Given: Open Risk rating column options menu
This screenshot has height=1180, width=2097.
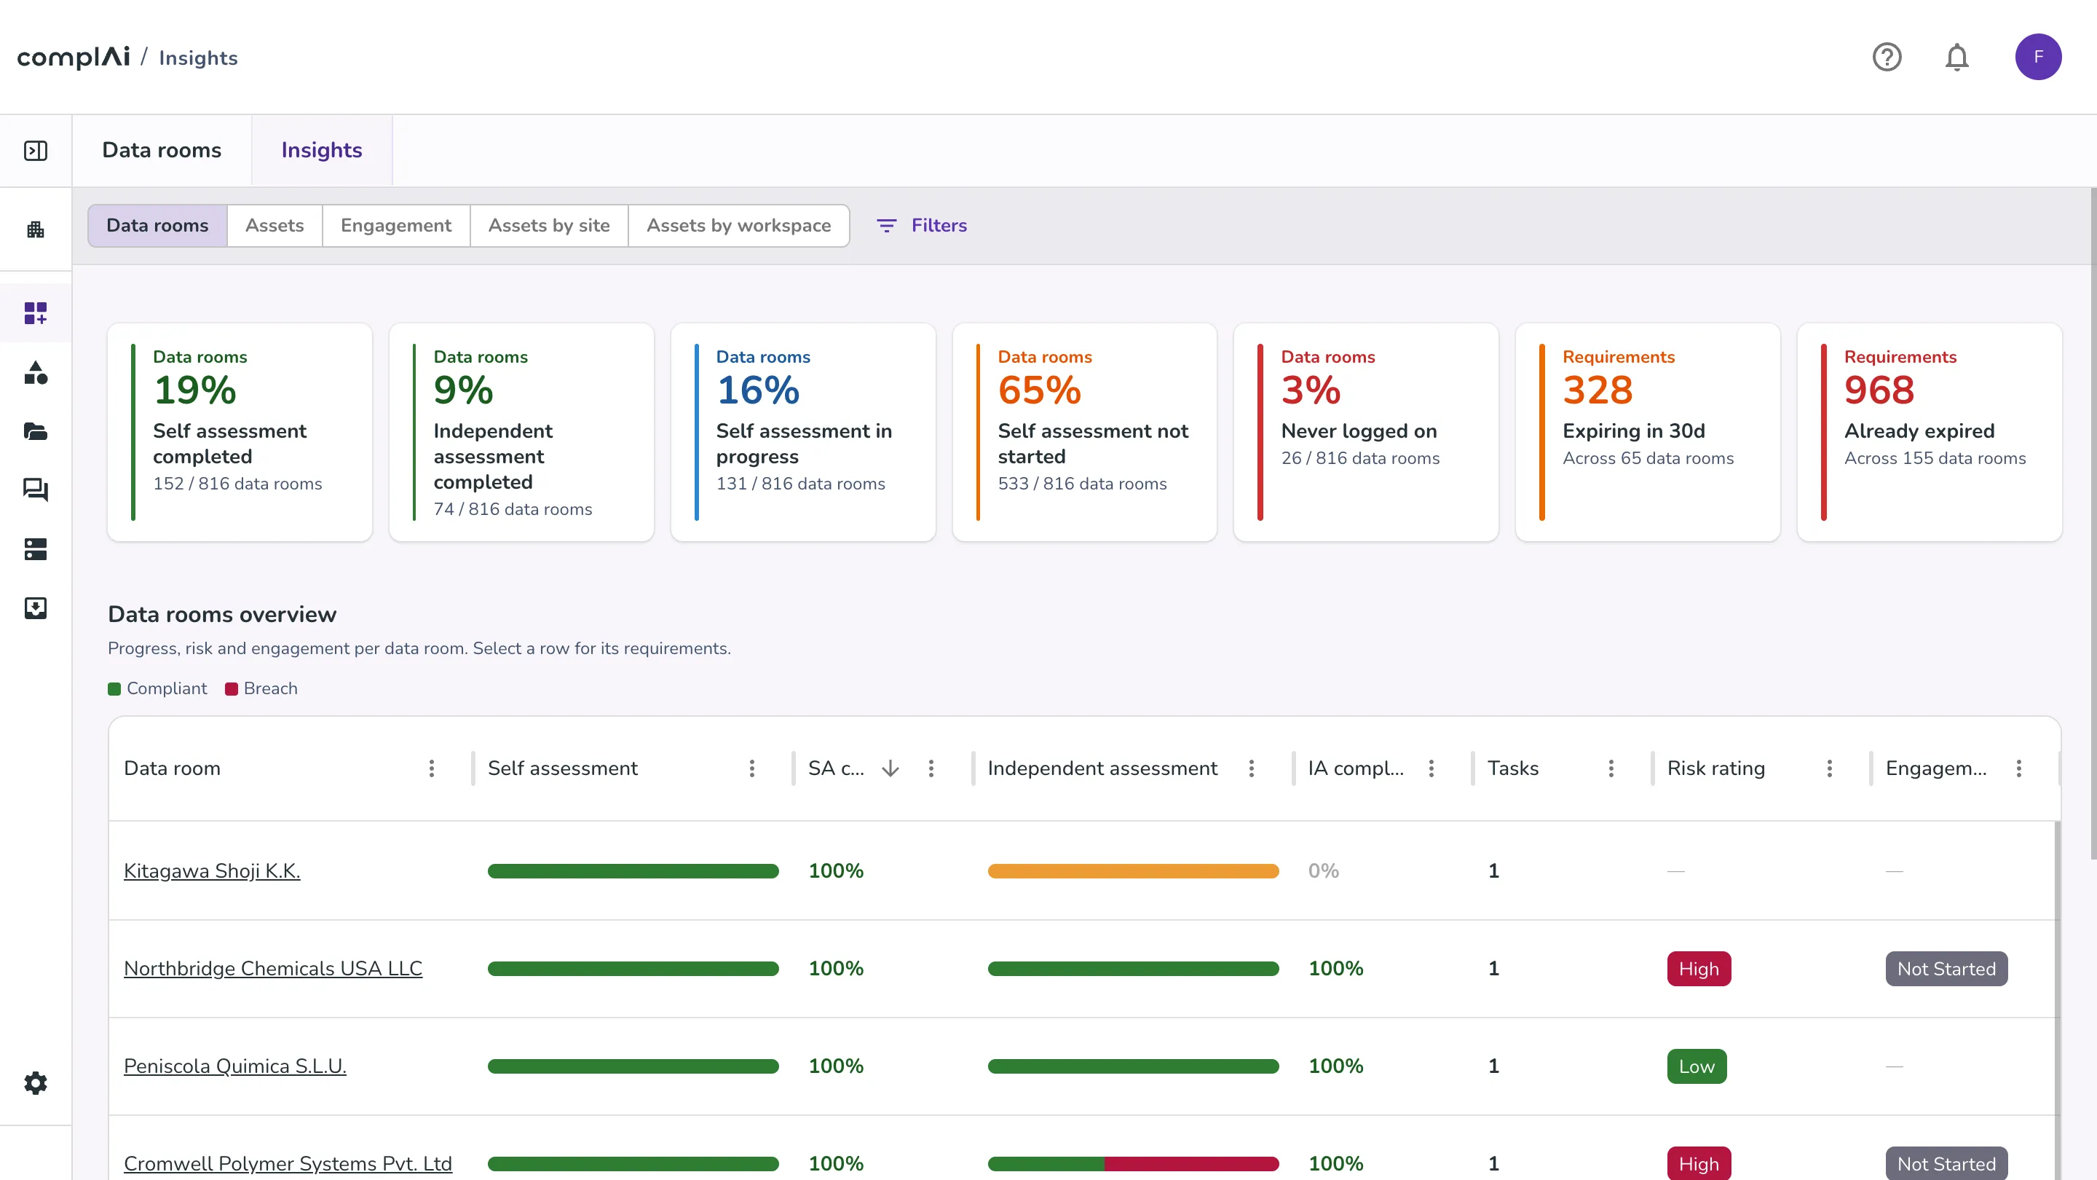Looking at the screenshot, I should coord(1829,768).
